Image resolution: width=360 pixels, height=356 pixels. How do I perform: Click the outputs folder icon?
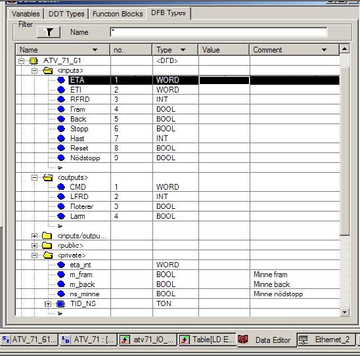[48, 177]
